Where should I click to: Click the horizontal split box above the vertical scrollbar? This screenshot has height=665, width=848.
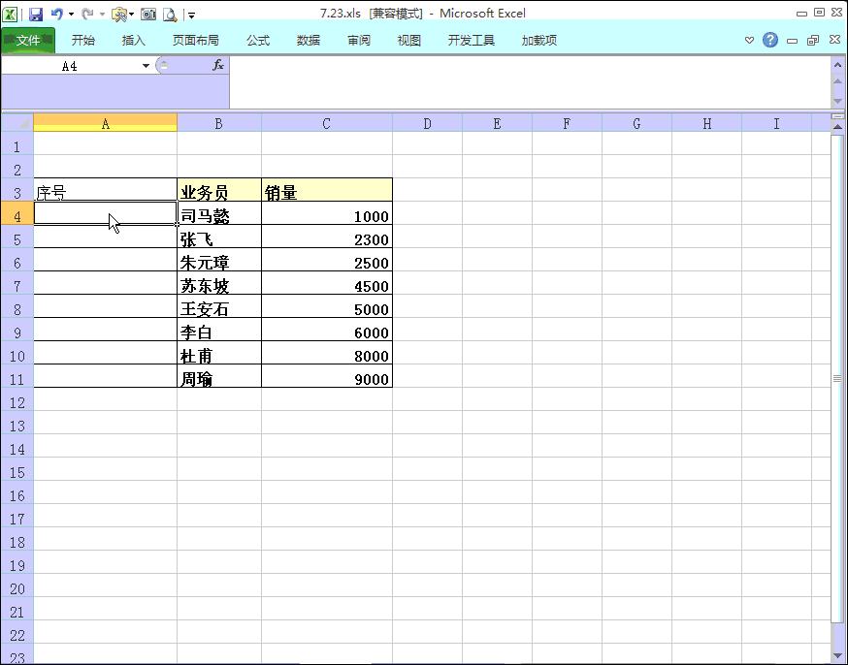pyautogui.click(x=837, y=116)
